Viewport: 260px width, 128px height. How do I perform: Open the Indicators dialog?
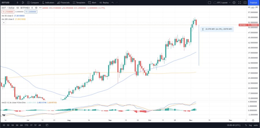(48, 3)
